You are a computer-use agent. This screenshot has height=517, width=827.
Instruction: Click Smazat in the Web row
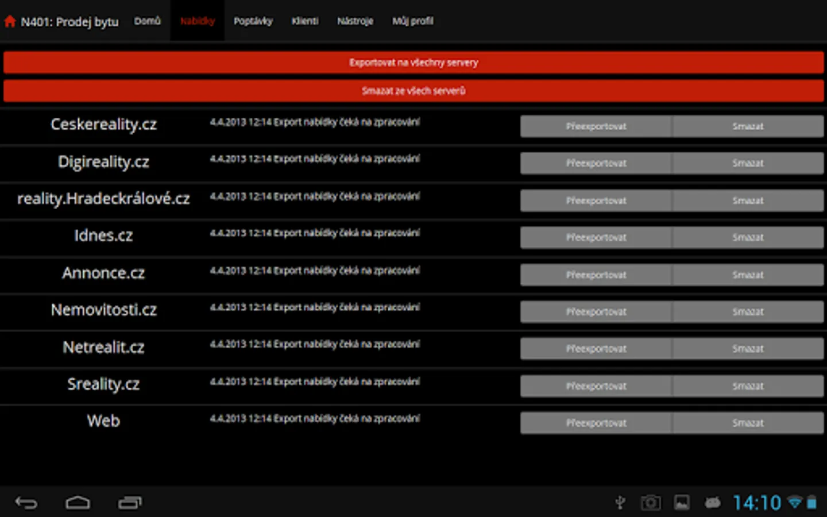[748, 423]
